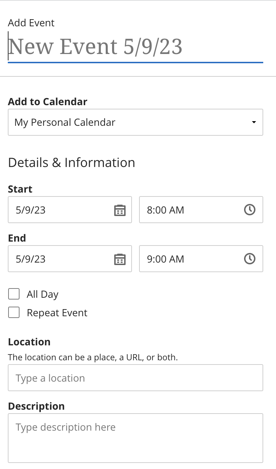276x469 pixels.
Task: Click the "Add to Calendar" label
Action: pos(48,102)
